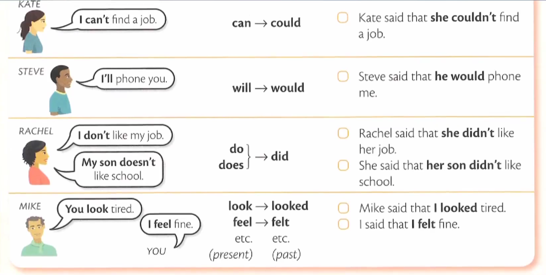The image size is (546, 275).
Task: Select the 'I feel fine' speech bubble
Action: [x=170, y=224]
